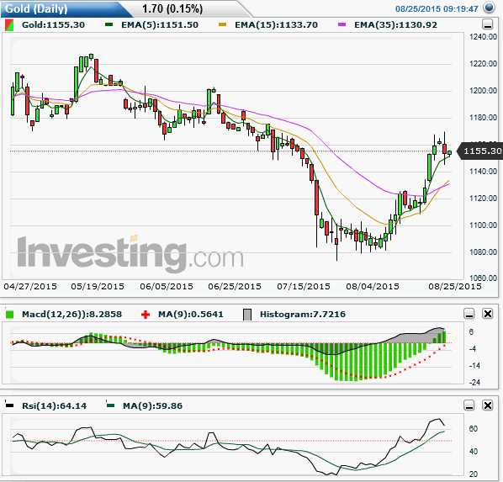This screenshot has height=482, width=503.
Task: Click the 1.70 (0.15%) change tab
Action: coord(172,8)
